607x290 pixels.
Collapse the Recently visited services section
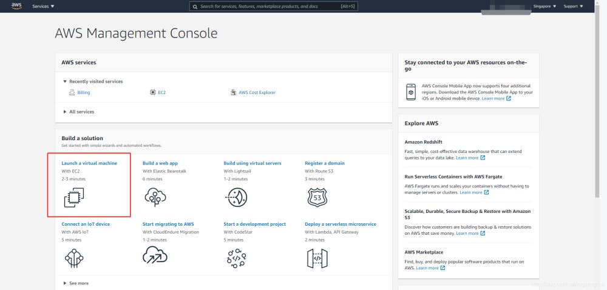coord(66,81)
